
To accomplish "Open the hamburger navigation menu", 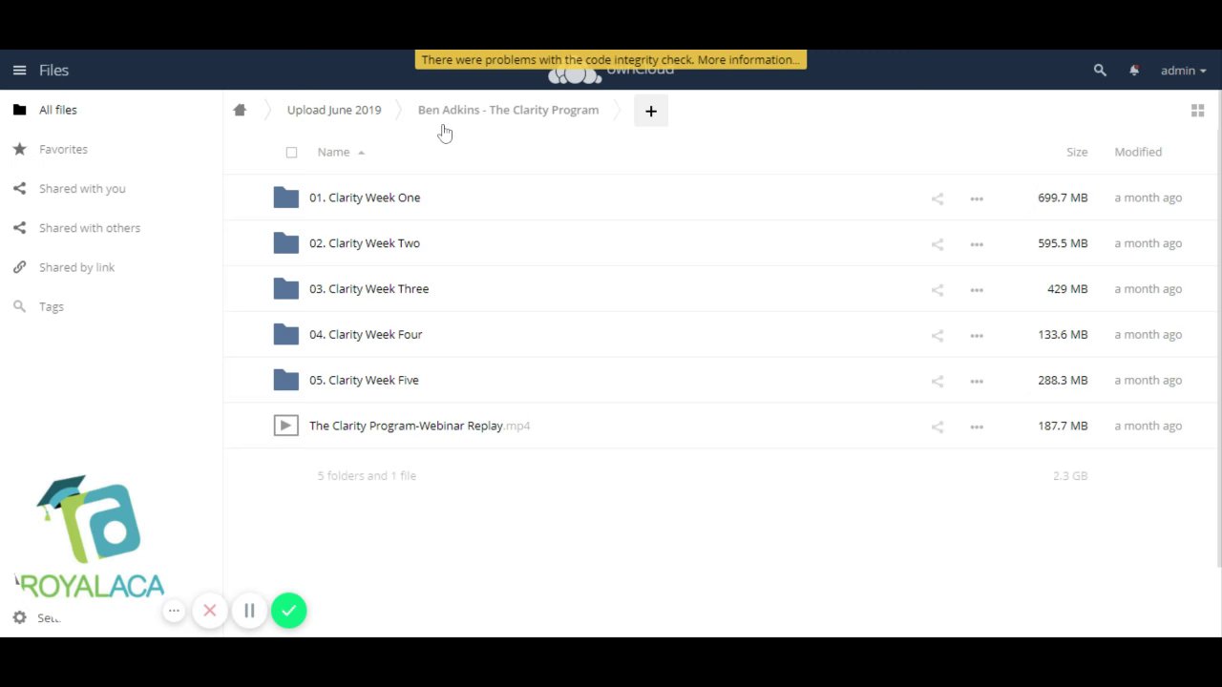I will pyautogui.click(x=19, y=70).
